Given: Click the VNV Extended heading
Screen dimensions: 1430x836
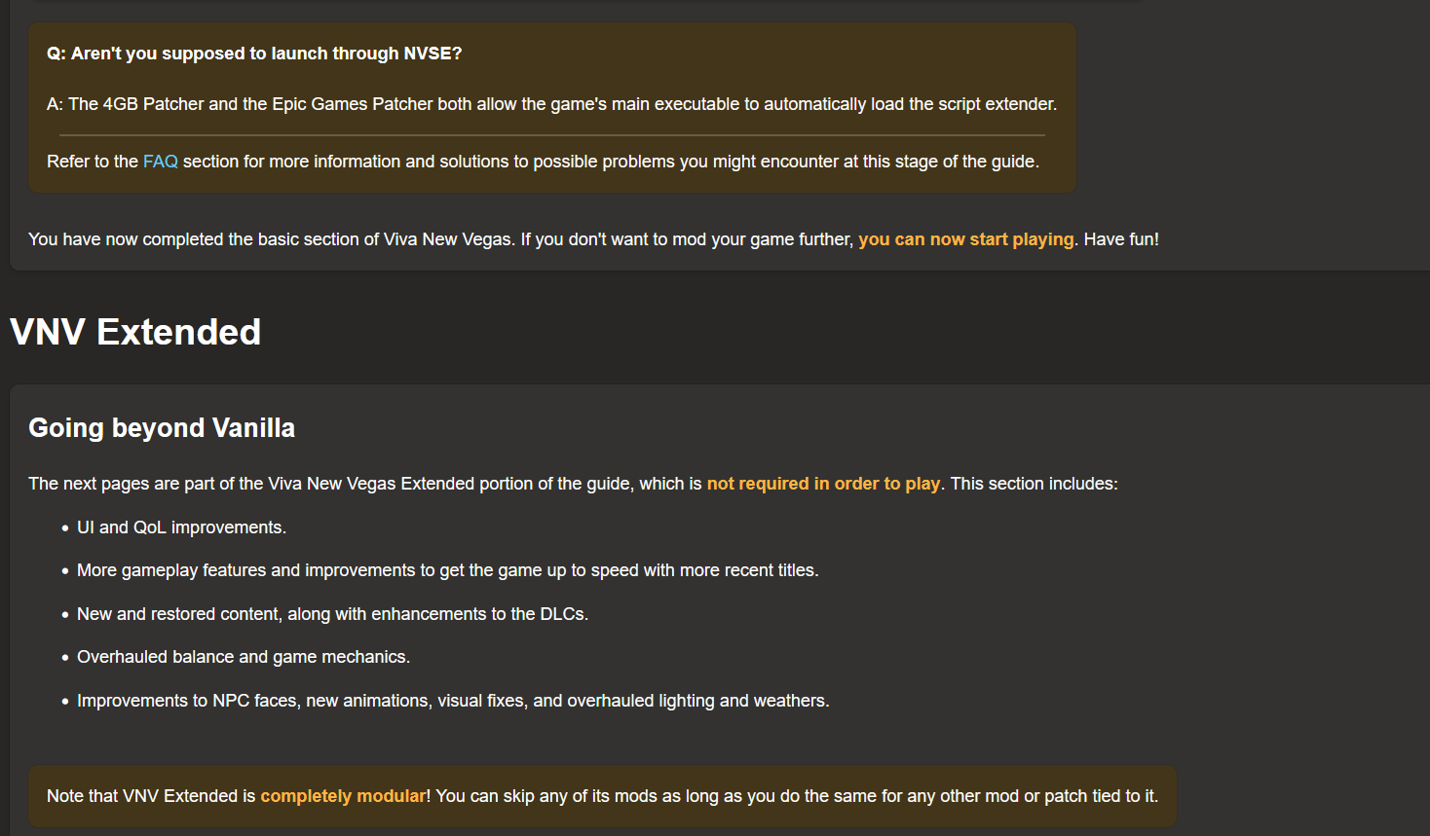Looking at the screenshot, I should pos(135,332).
